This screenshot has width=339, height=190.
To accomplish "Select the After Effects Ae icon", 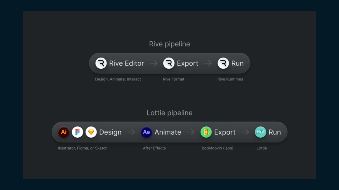I will [146, 132].
